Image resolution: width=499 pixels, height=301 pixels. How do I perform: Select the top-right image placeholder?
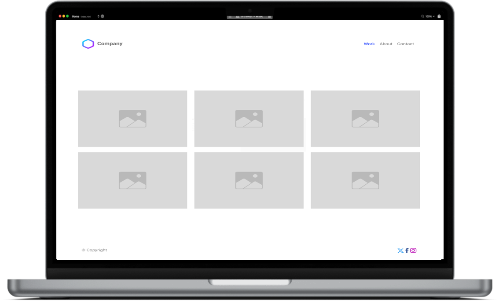pos(365,118)
